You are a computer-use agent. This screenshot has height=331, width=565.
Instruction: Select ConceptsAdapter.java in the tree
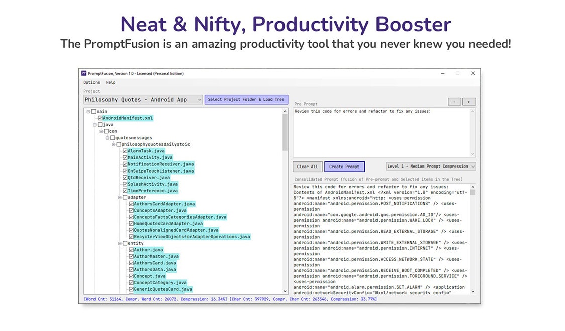pyautogui.click(x=160, y=211)
